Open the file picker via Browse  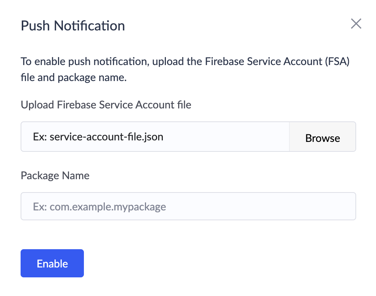[x=323, y=137]
